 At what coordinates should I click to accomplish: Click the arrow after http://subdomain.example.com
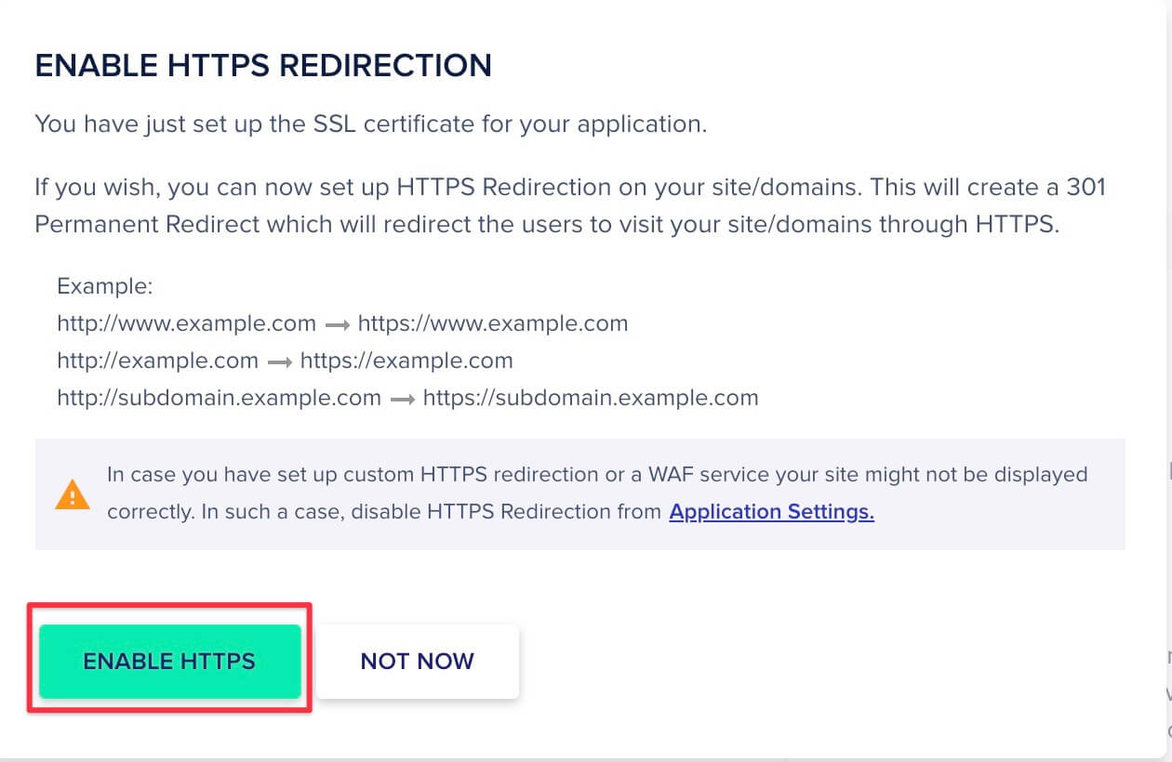point(402,399)
